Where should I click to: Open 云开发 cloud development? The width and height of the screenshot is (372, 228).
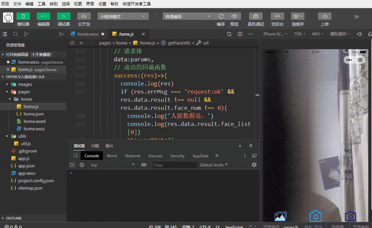84,16
